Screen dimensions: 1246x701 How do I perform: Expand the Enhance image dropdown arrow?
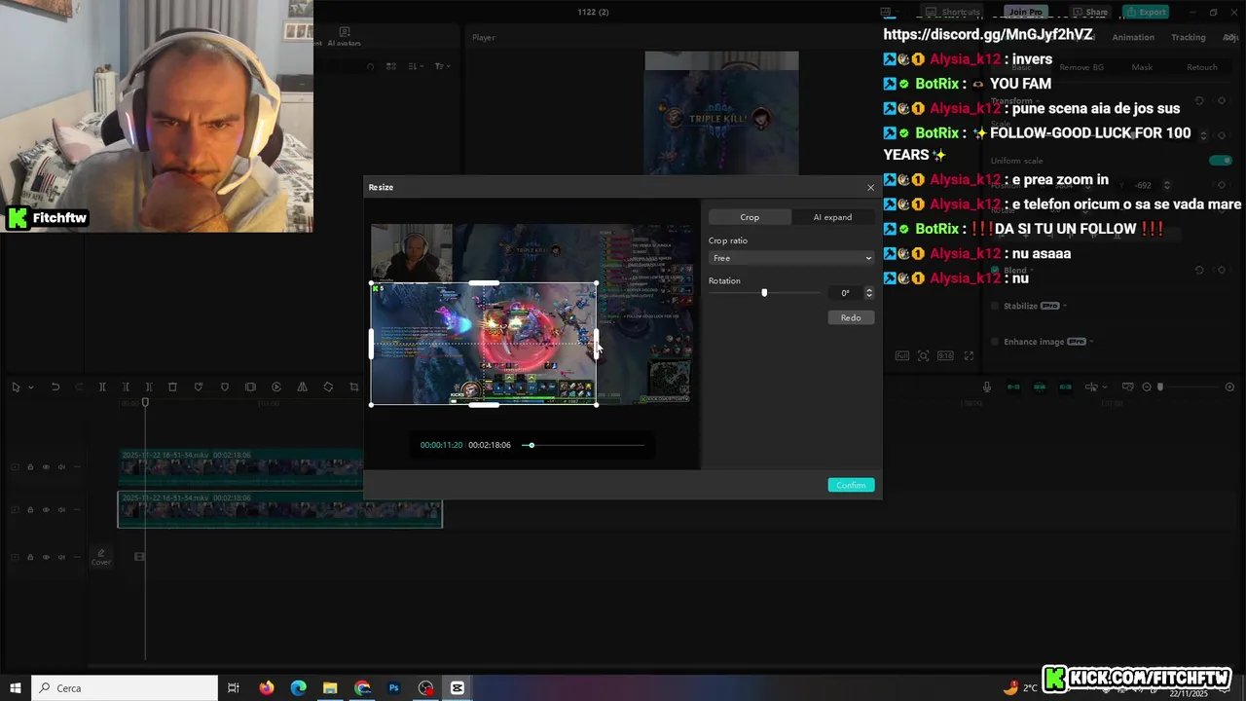pos(1093,342)
